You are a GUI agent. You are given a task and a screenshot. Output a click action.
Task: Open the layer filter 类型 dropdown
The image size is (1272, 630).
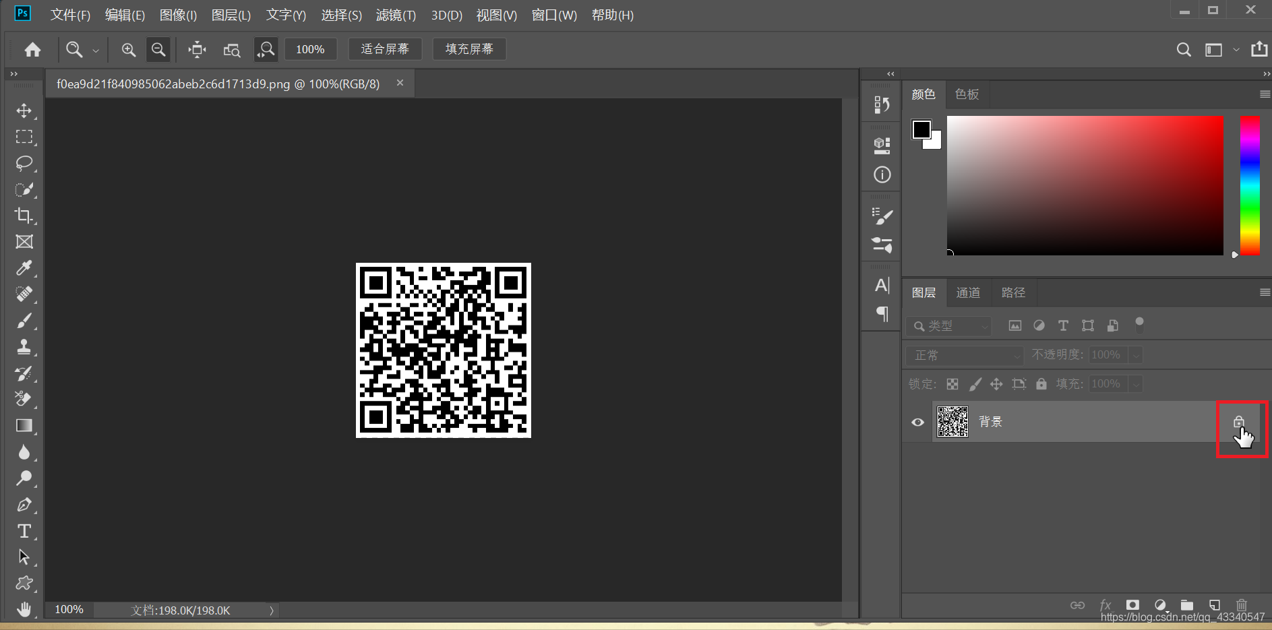pyautogui.click(x=949, y=326)
